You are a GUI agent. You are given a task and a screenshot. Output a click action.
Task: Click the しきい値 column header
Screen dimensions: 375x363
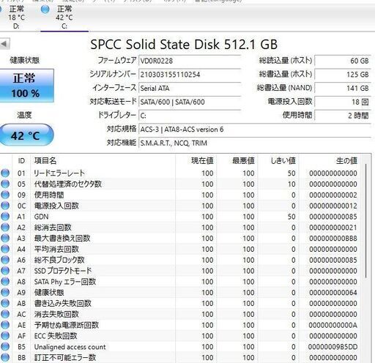pyautogui.click(x=278, y=161)
